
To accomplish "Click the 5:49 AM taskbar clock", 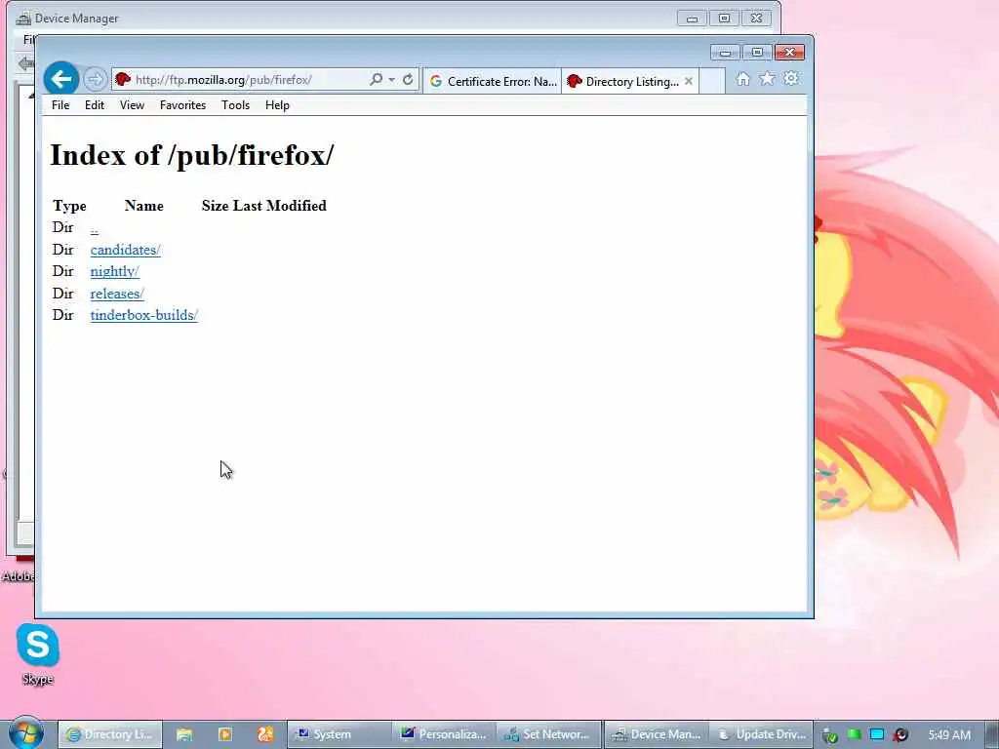I will point(949,735).
